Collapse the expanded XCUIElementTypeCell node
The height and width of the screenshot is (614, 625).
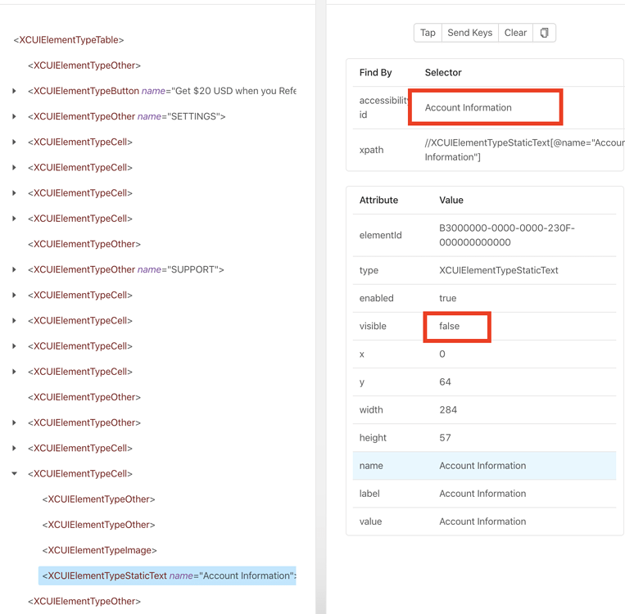15,473
